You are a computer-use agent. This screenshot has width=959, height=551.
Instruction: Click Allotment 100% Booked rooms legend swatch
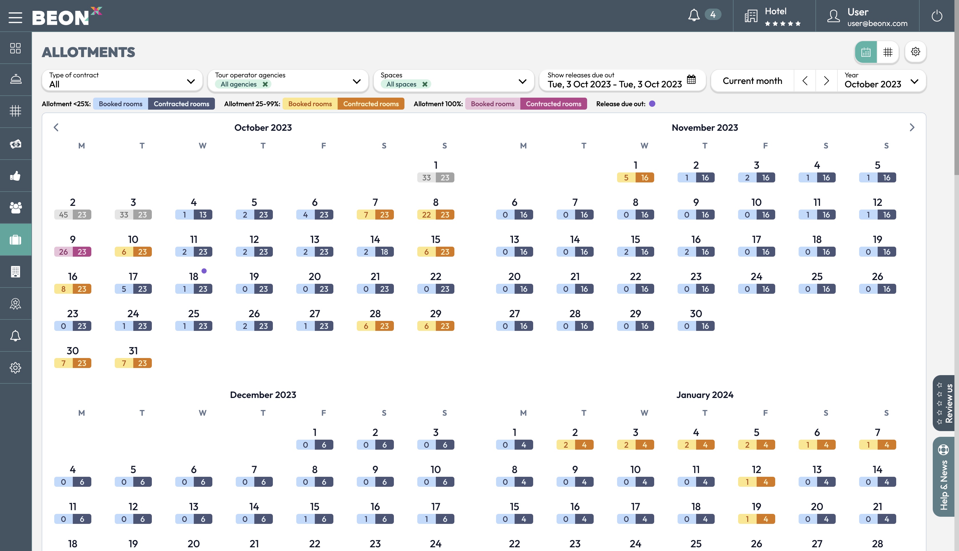tap(493, 104)
